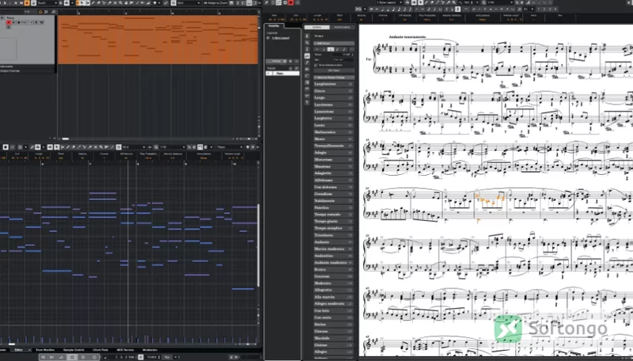Choose Larghissimo tempo marking
This screenshot has width=633, height=361.
coord(333,84)
